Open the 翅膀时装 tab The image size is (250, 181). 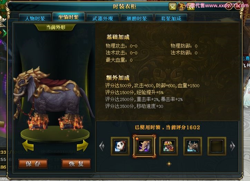[137, 18]
